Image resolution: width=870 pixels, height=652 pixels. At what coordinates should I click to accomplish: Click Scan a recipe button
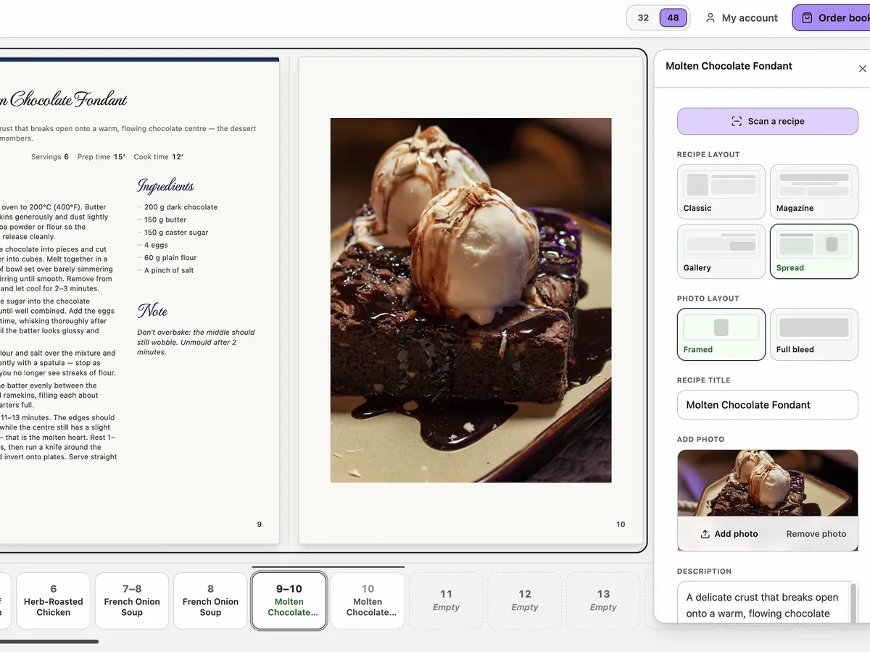(x=768, y=121)
